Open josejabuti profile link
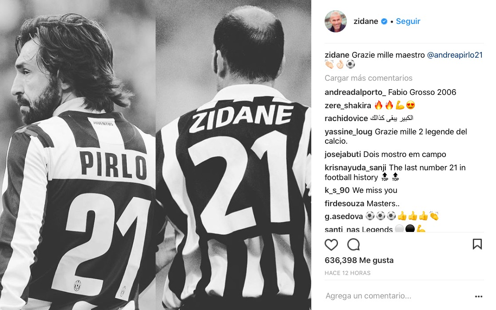Image resolution: width=496 pixels, height=310 pixels. coord(343,154)
